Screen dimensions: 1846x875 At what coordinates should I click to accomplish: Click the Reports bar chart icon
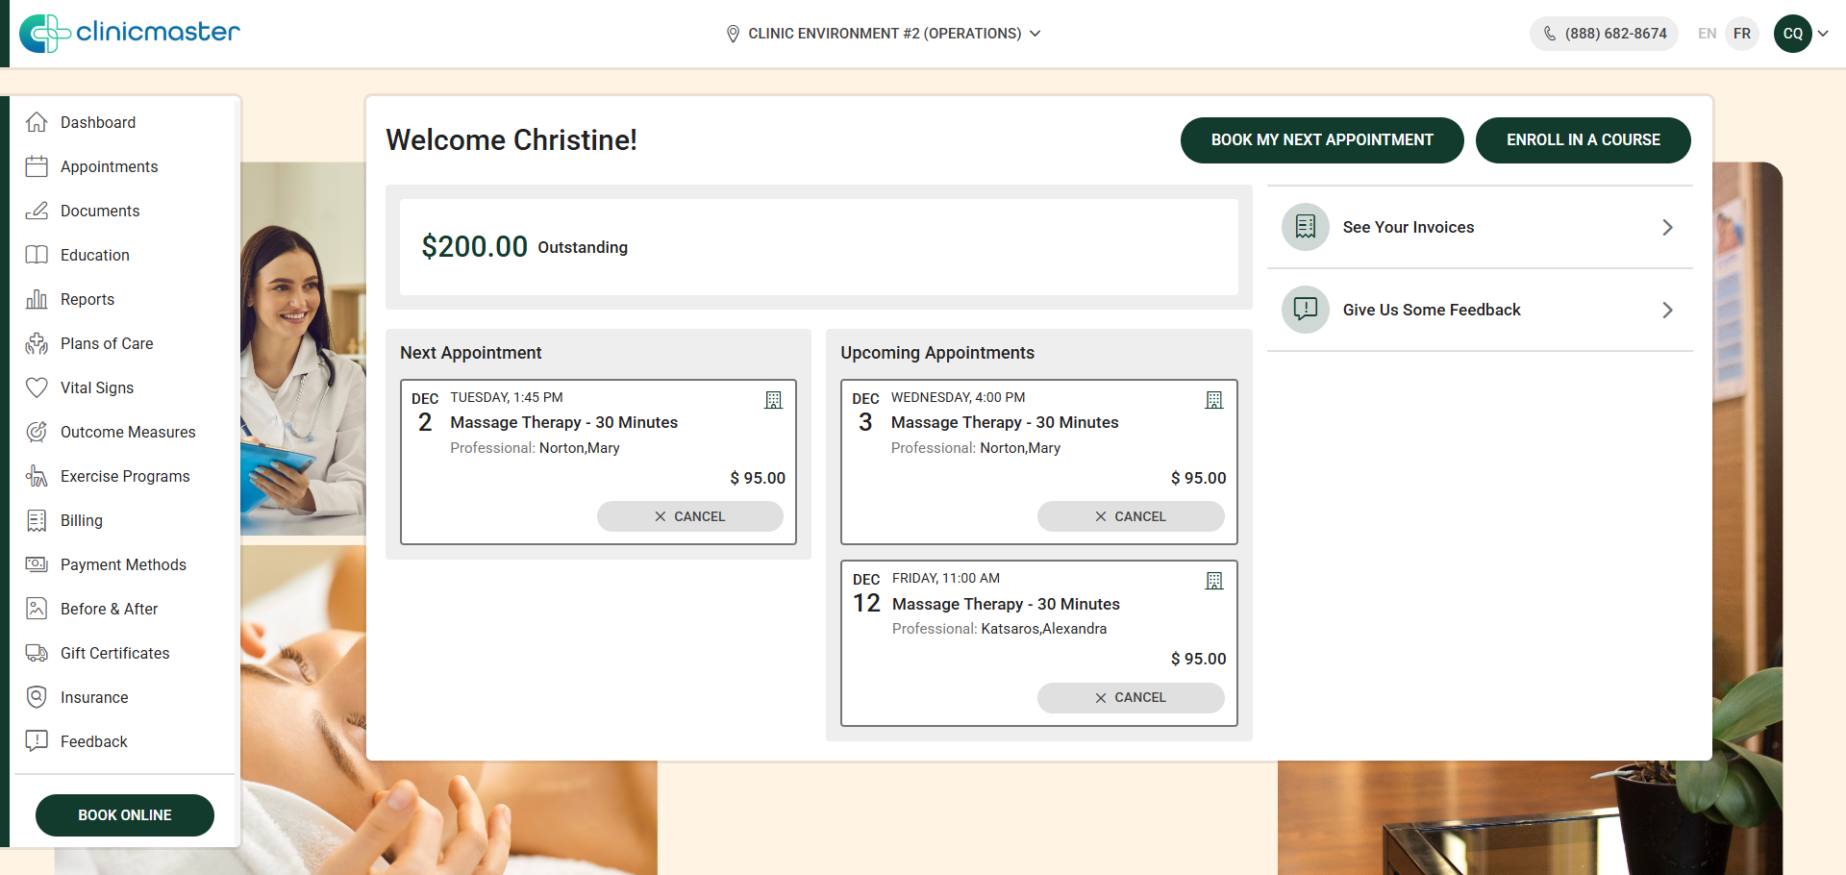[37, 299]
